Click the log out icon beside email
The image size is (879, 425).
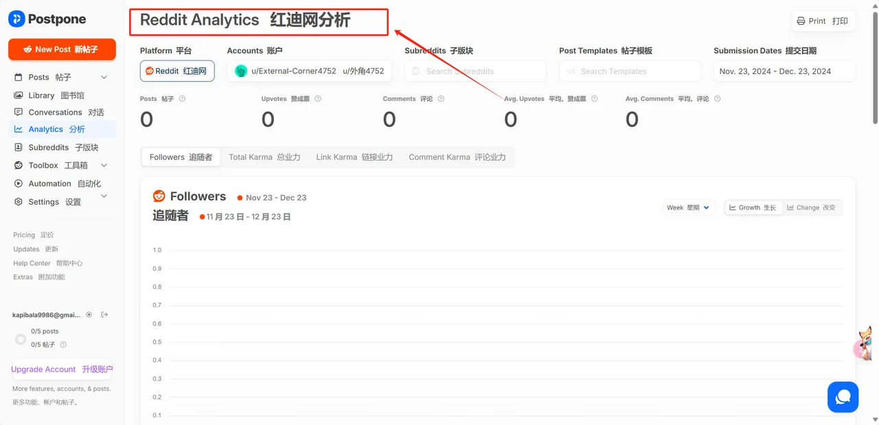[x=104, y=314]
